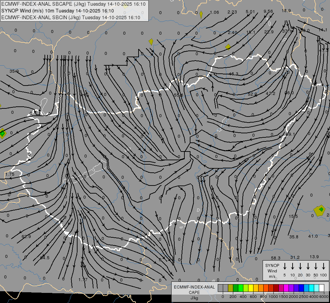Viewport: 330px width, 303px height.
Task: Click the 52.0 CAPE value on map
Action: click(252, 94)
